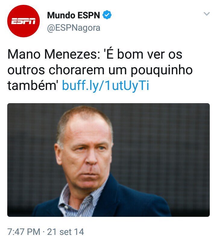The width and height of the screenshot is (217, 240).
Task: Follow the buff.ly/1utUyTi link
Action: (x=105, y=85)
